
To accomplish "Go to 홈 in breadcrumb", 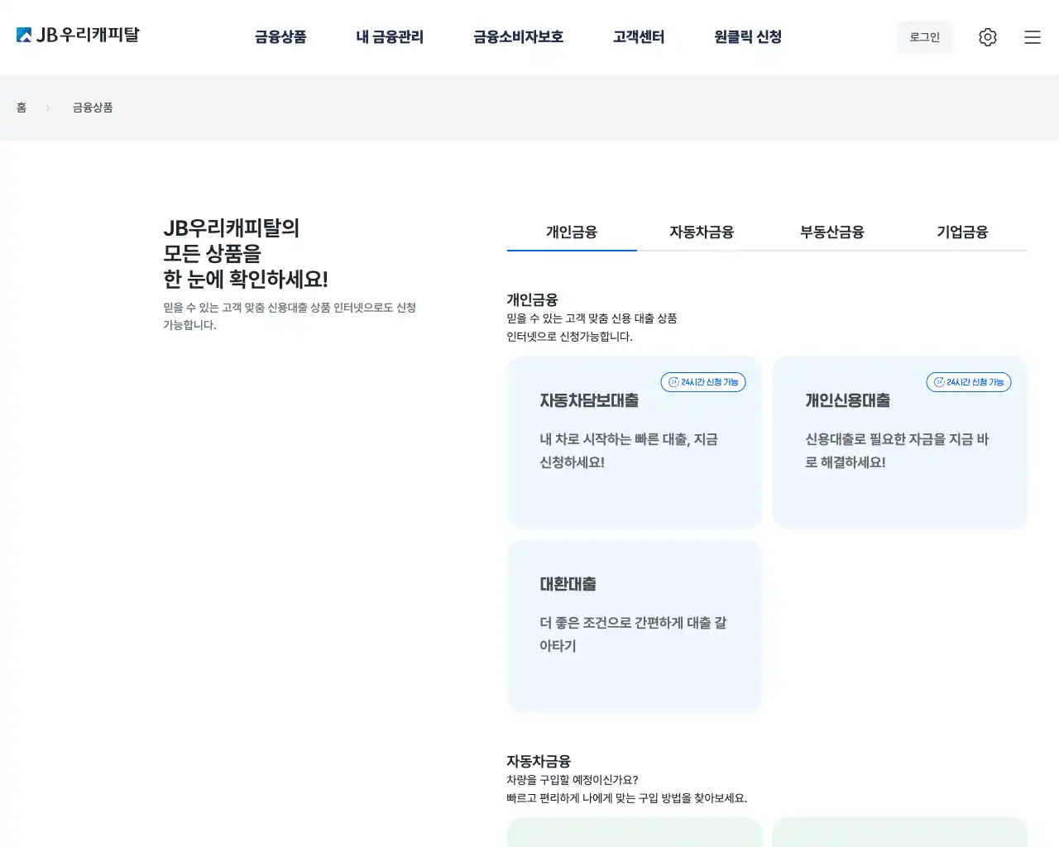I will [x=22, y=108].
